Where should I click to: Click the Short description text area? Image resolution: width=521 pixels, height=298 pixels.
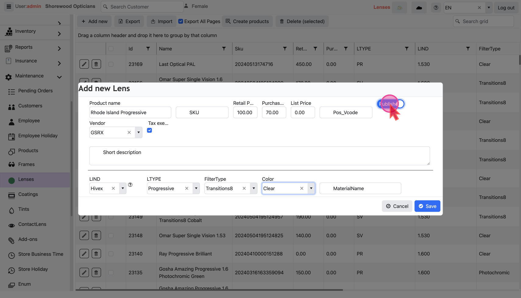click(x=259, y=156)
